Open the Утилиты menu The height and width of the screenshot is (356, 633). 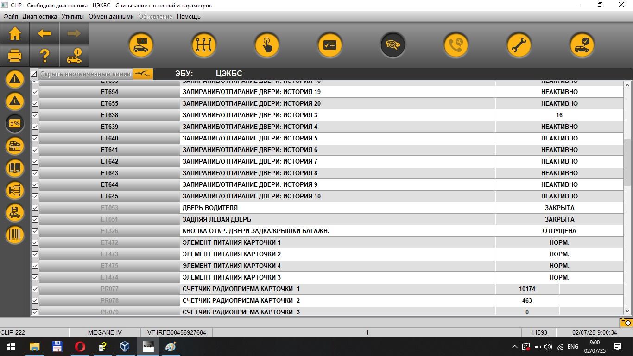[x=73, y=16]
